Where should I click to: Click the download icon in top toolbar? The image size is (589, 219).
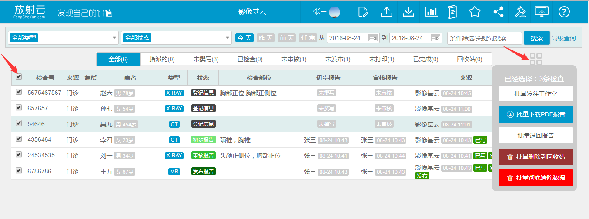pos(408,12)
